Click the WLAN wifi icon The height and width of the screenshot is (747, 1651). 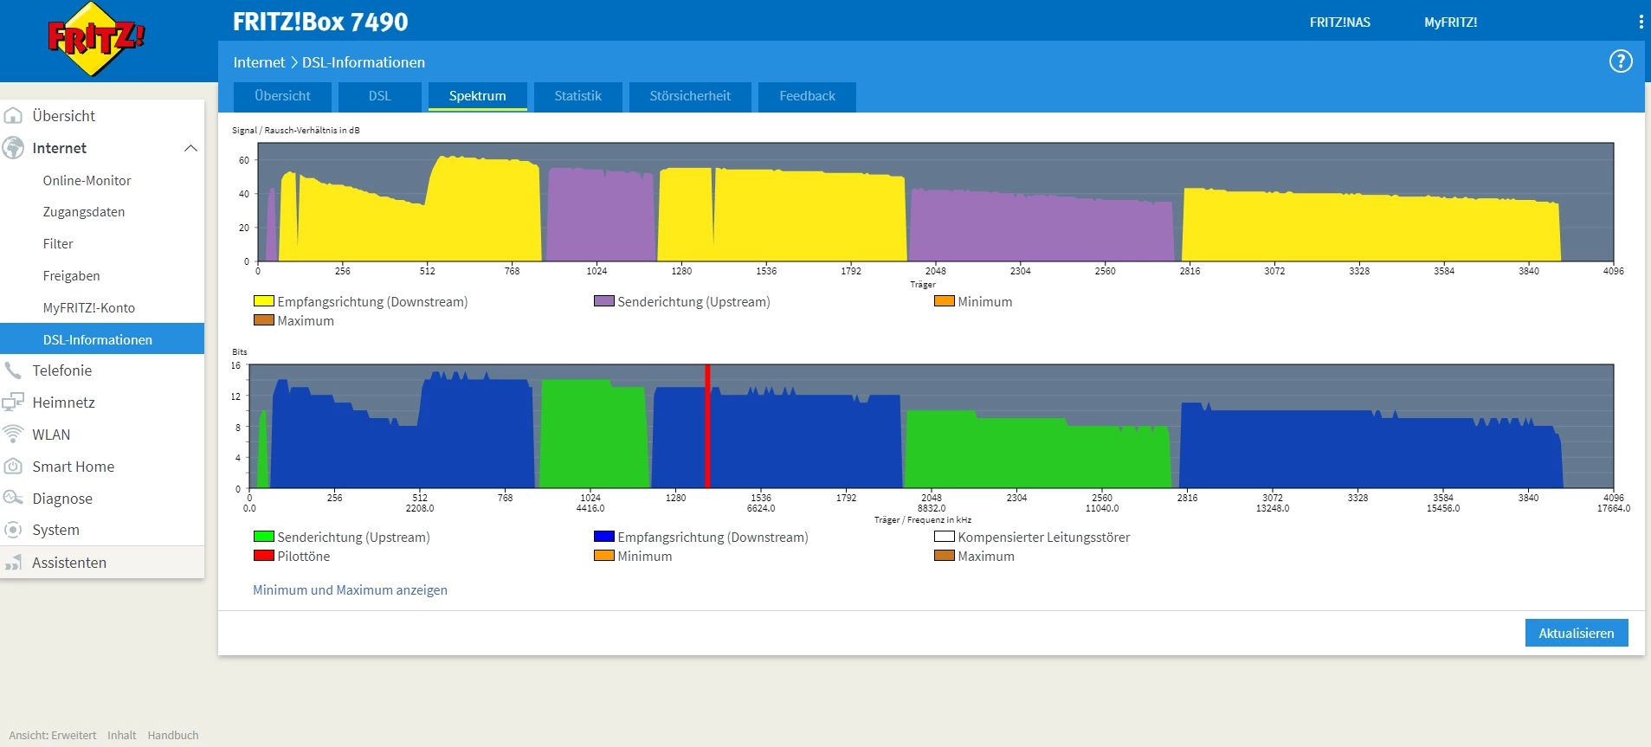pos(13,434)
